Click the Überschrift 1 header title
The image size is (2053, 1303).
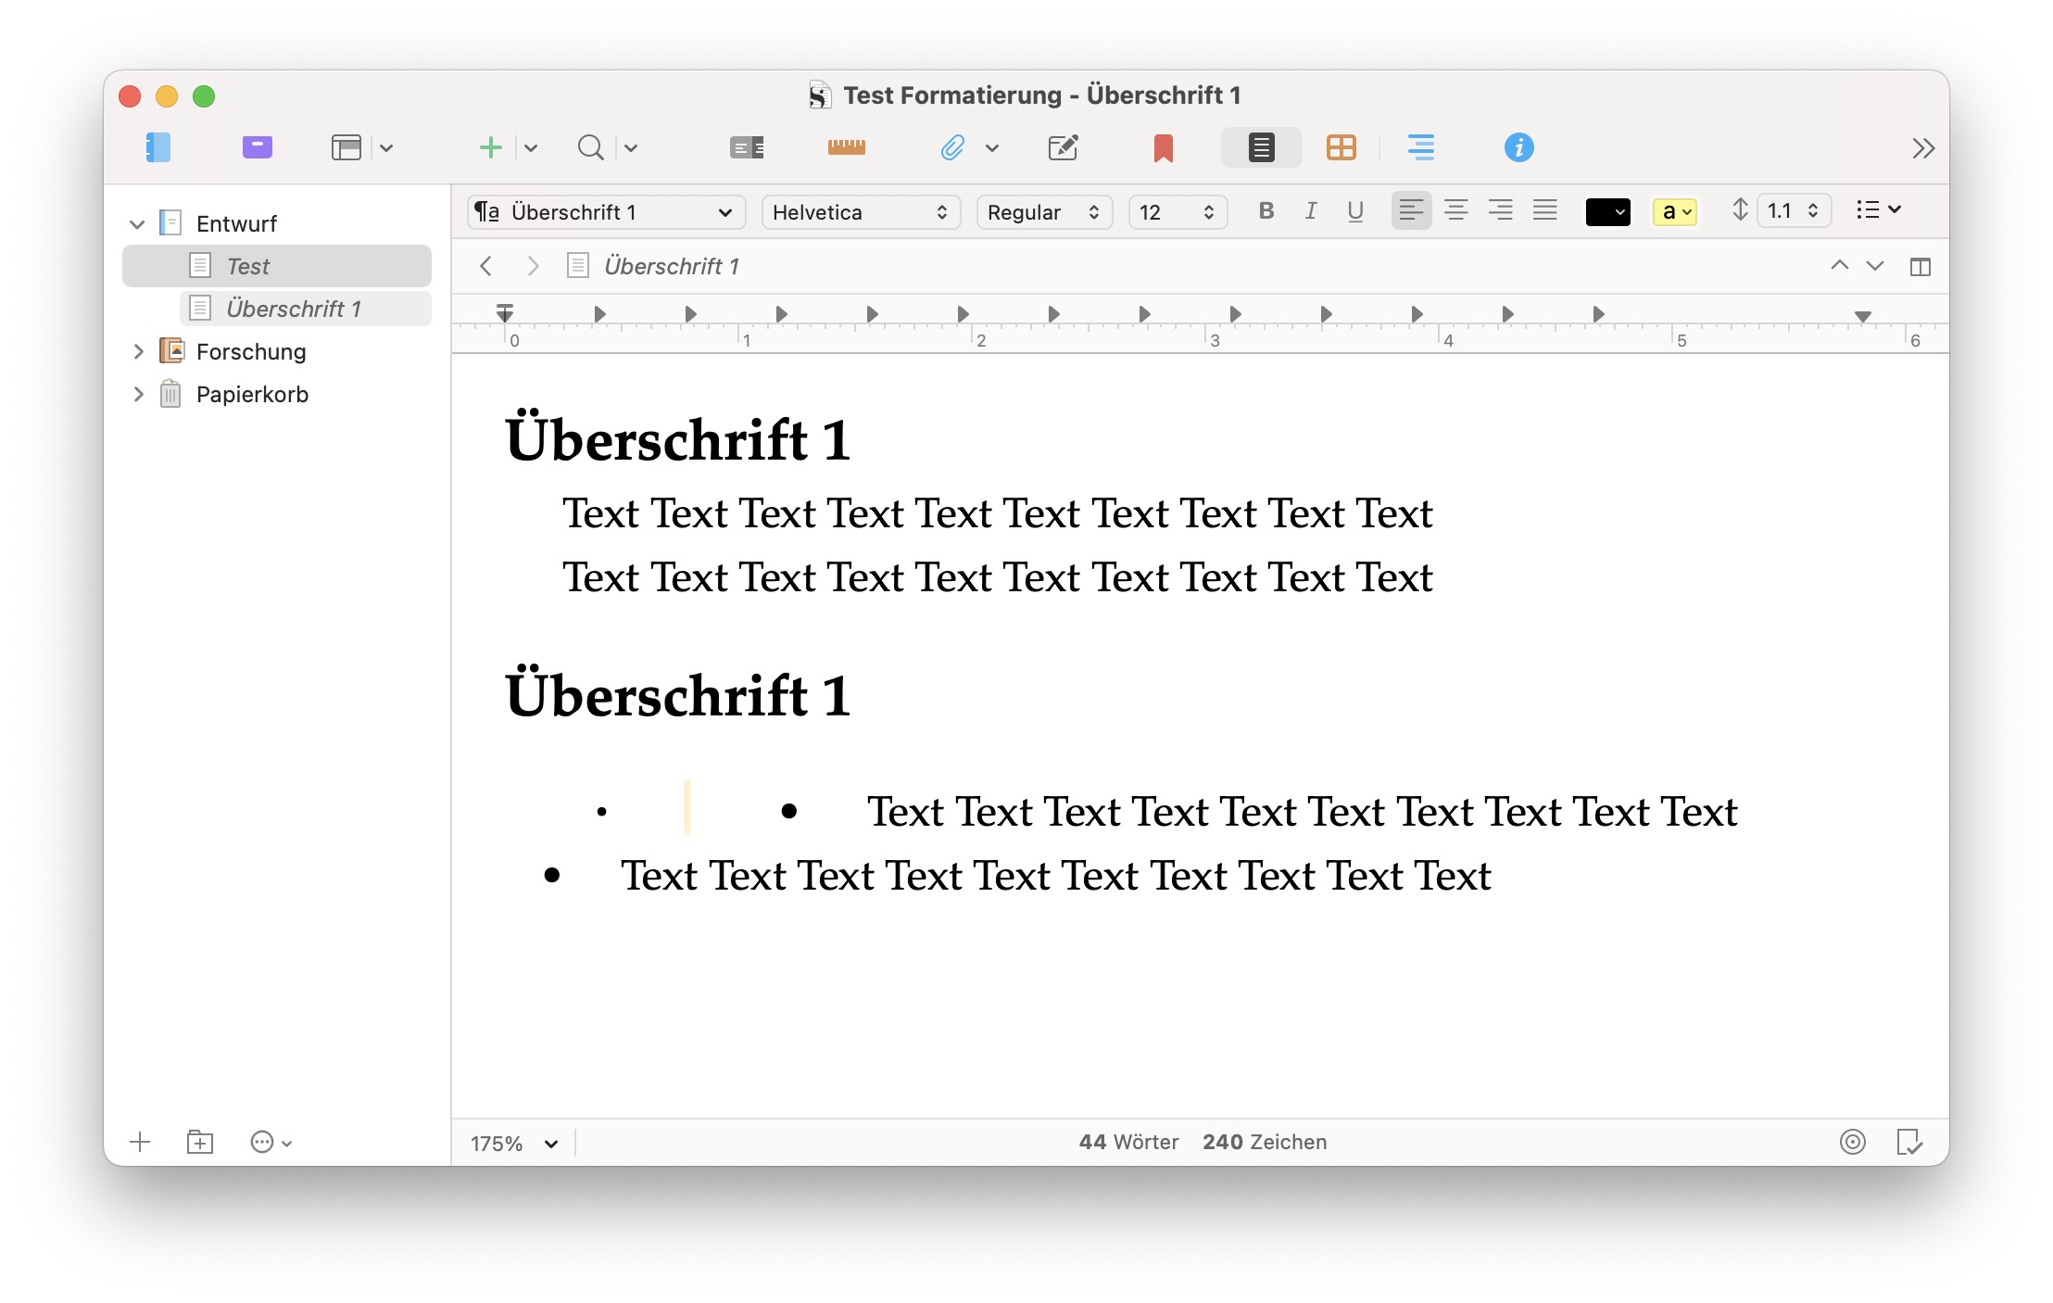[x=672, y=267]
